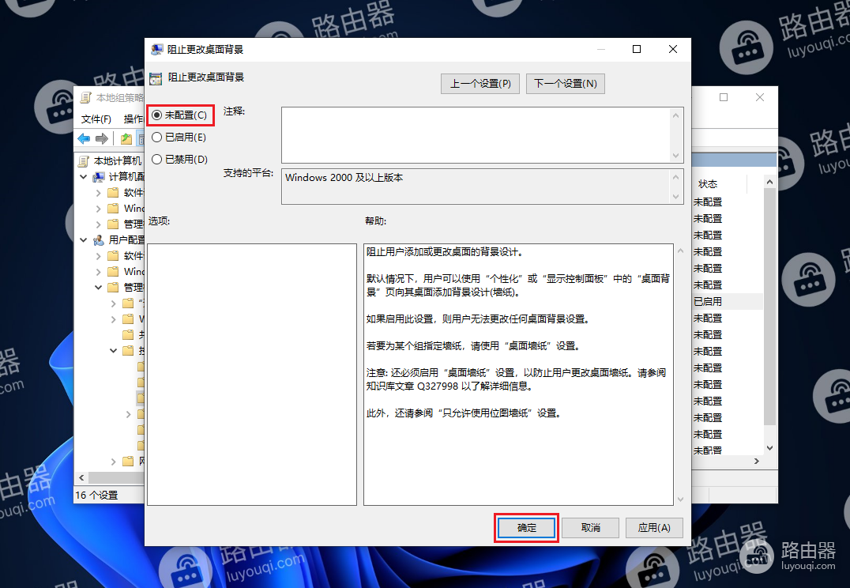Select 计算机配置 tree item label
The image size is (850, 588).
pos(127,177)
